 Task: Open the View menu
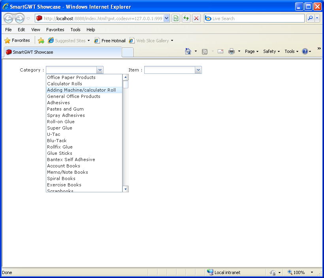(36, 30)
